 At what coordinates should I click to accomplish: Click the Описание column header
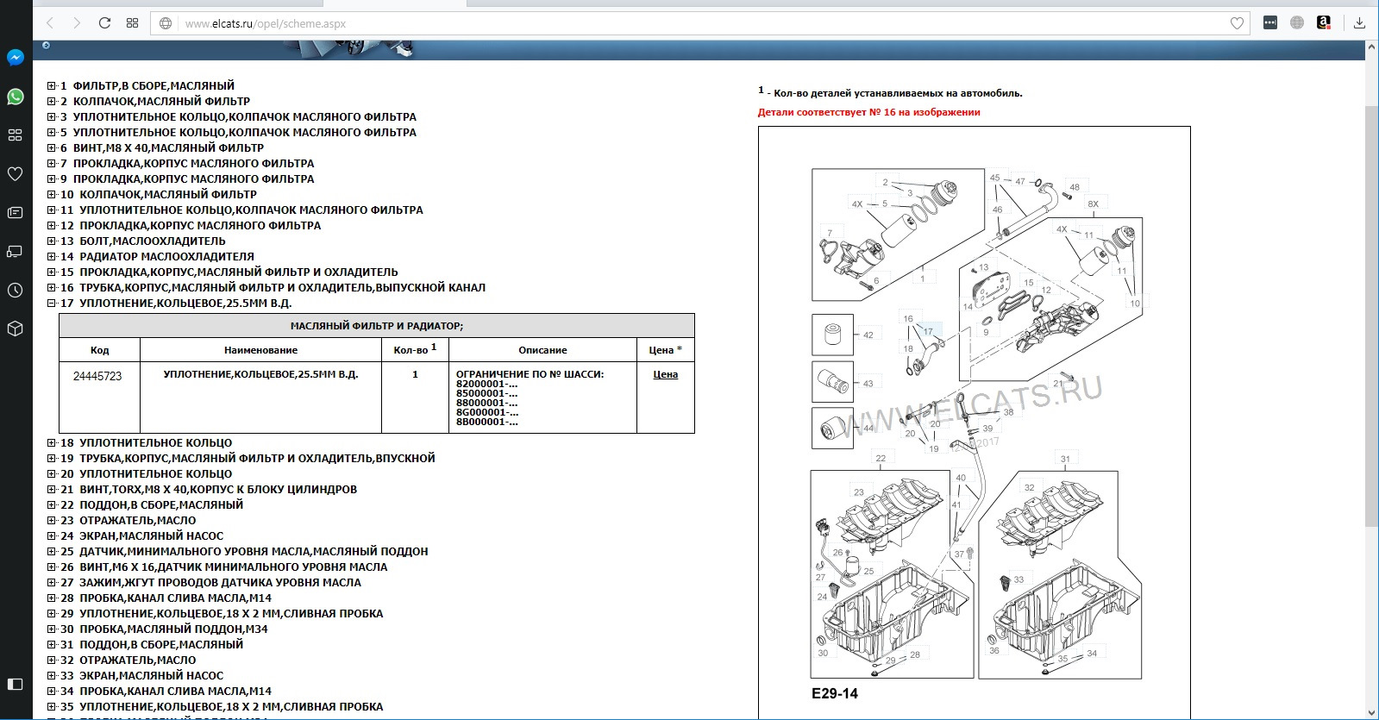[542, 350]
